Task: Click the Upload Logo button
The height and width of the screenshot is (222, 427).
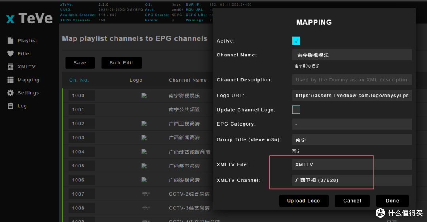Action: 304,201
